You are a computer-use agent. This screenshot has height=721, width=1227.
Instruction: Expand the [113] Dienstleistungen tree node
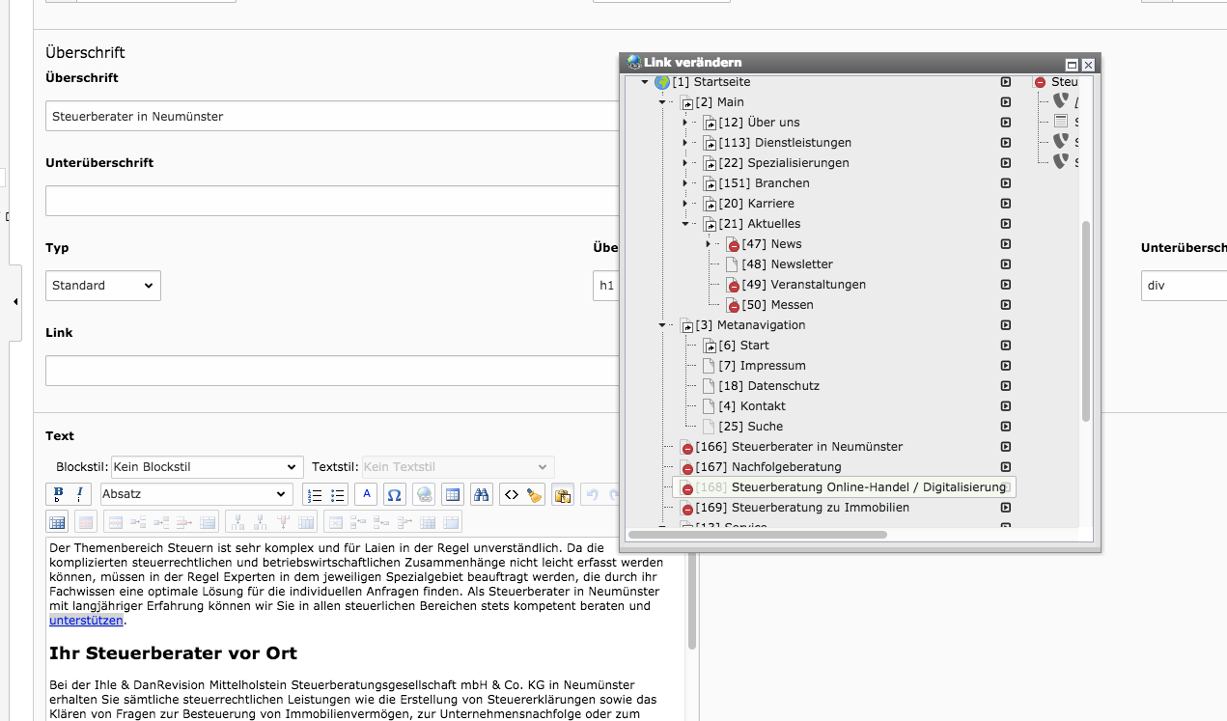[684, 143]
